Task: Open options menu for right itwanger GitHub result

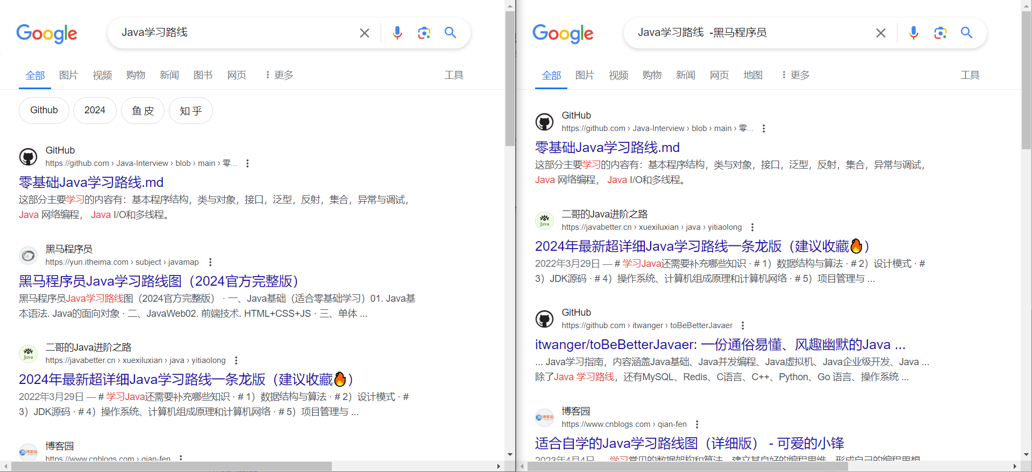Action: pyautogui.click(x=743, y=325)
